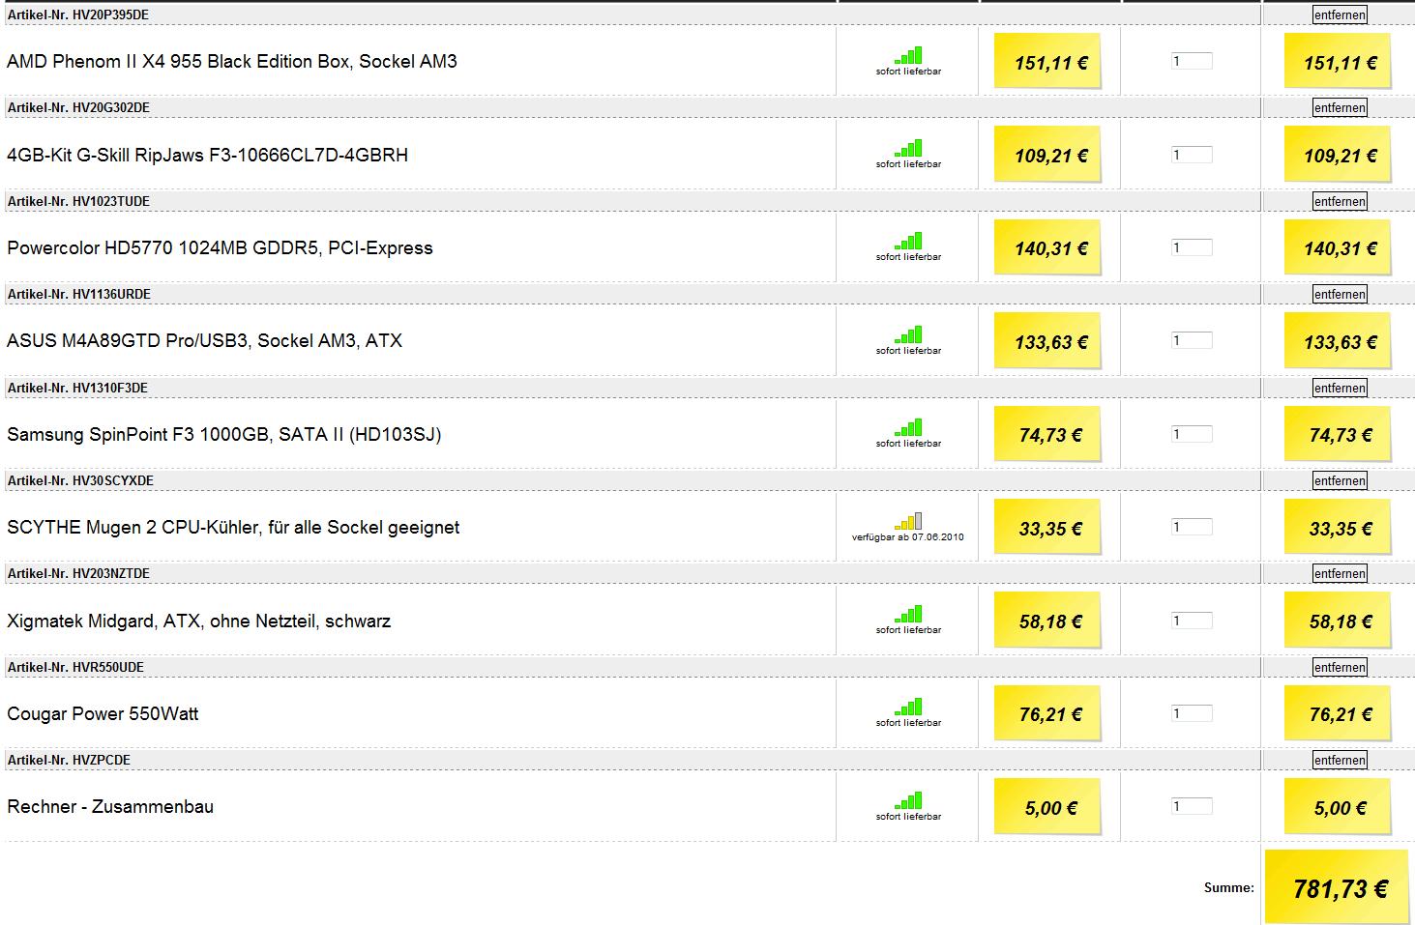The width and height of the screenshot is (1415, 925).
Task: Open ASUS M4A89GTD Pro/USB3 product name
Action: click(x=204, y=340)
